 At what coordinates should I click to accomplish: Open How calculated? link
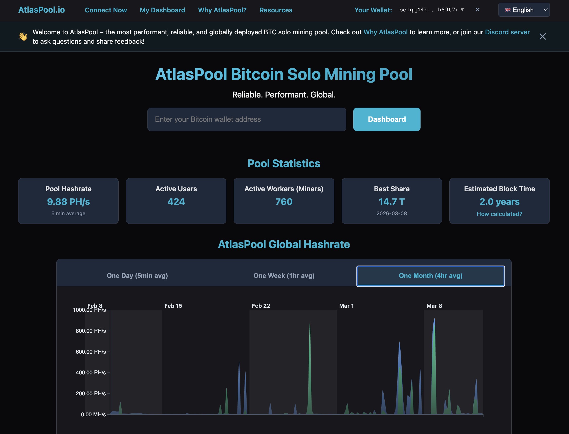[499, 214]
